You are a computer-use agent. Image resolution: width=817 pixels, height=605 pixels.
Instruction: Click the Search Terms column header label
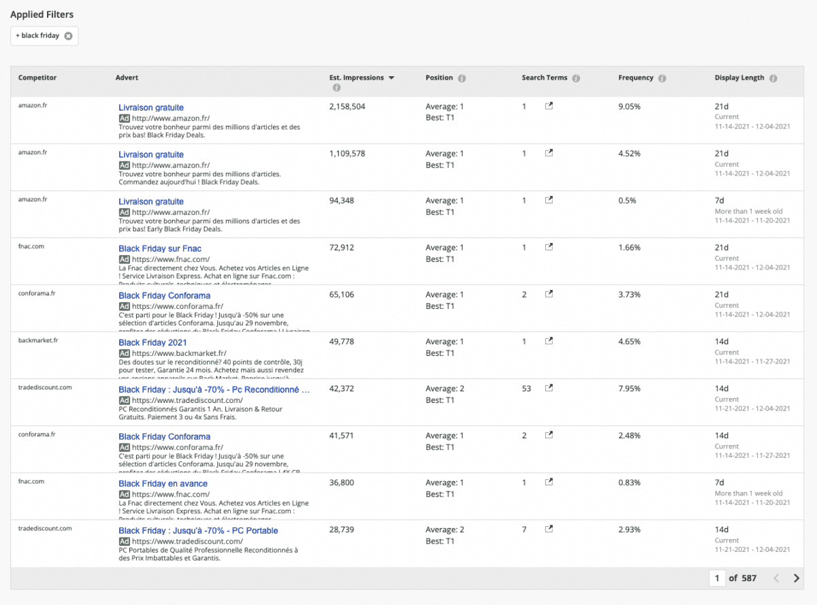coord(545,78)
